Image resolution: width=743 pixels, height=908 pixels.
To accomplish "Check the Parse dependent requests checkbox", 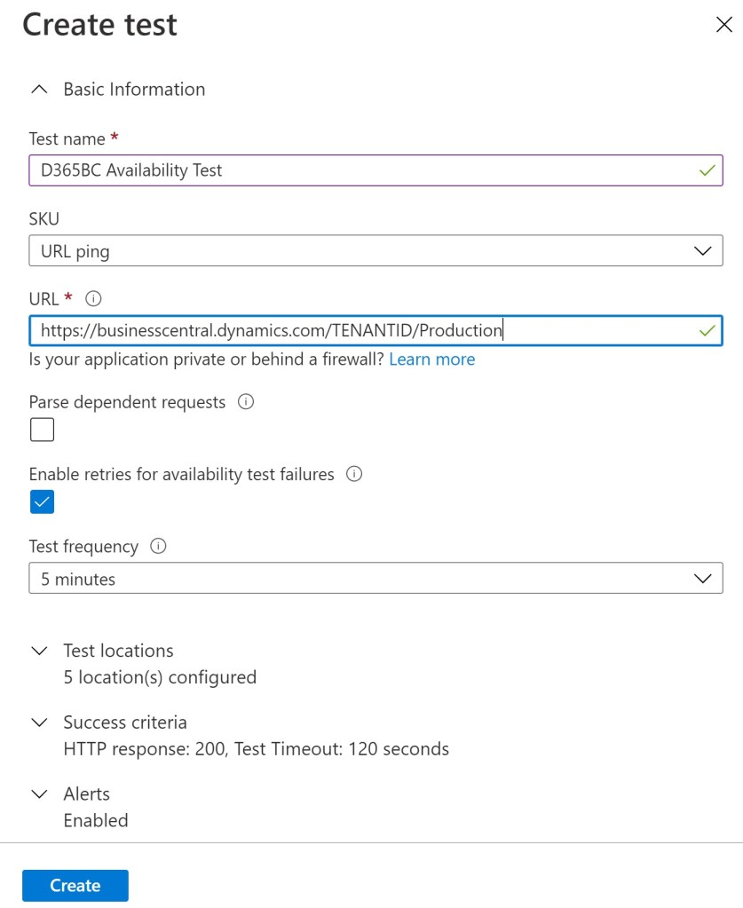I will coord(42,430).
